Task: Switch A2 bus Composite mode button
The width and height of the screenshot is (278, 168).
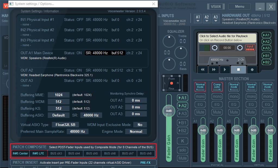Action: coord(217,87)
